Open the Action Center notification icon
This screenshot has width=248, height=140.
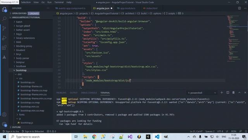[x=244, y=136]
